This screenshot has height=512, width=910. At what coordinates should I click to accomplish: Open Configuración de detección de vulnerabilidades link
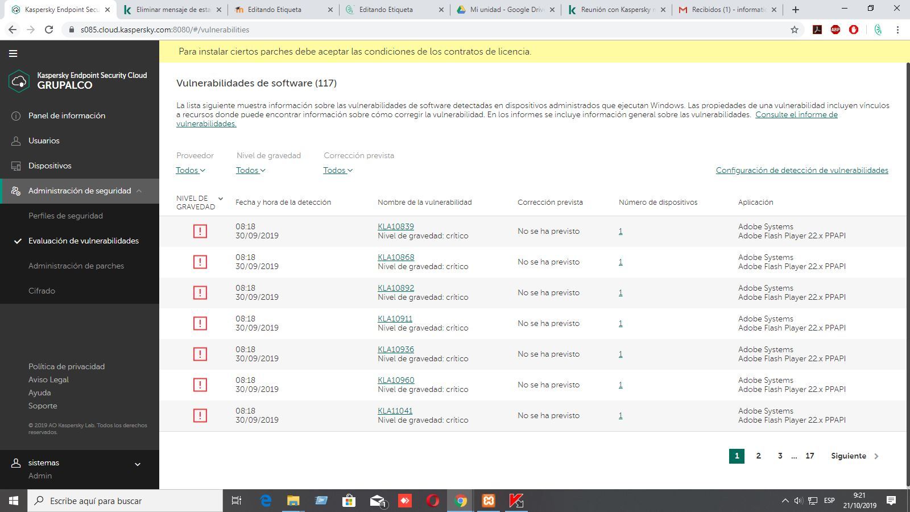coord(801,170)
